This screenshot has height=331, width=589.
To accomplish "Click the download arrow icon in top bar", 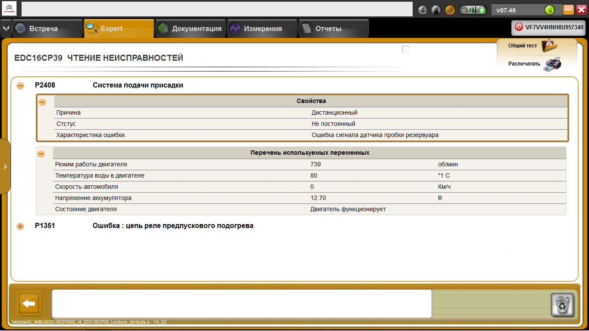I will tap(423, 9).
